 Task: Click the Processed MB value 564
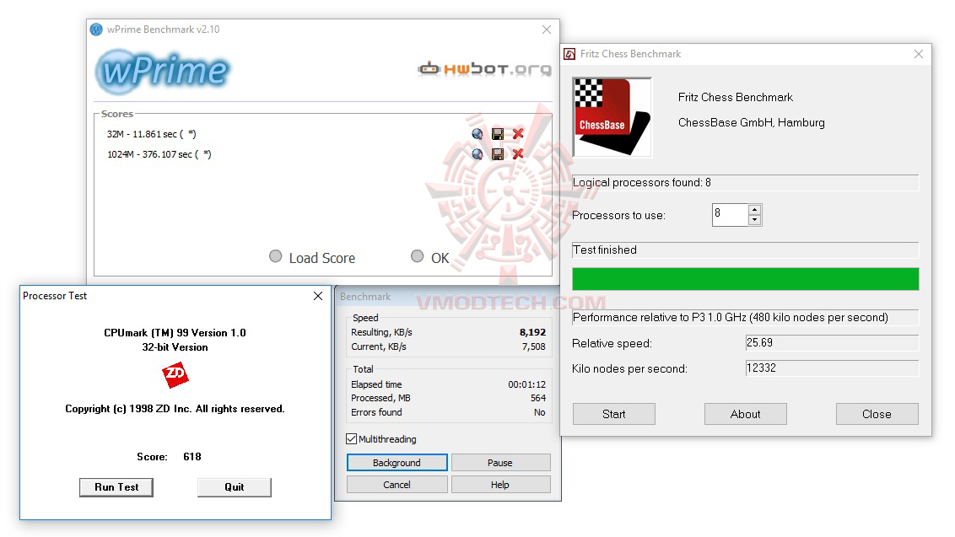tap(538, 398)
